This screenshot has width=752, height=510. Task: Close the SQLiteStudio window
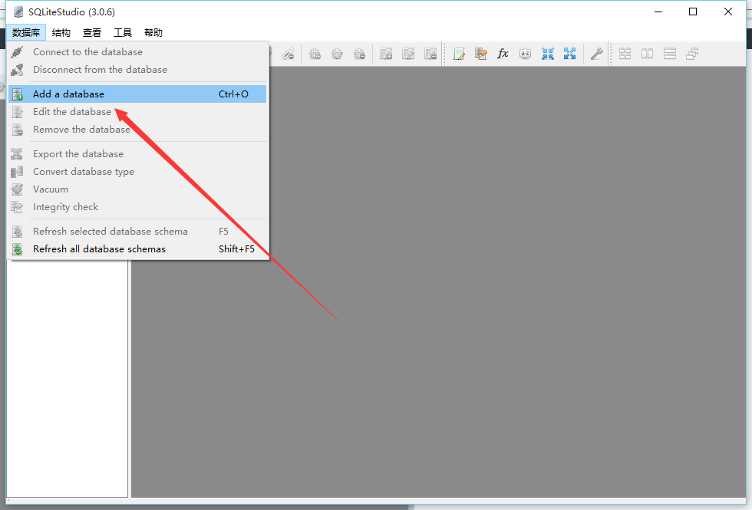click(x=728, y=12)
